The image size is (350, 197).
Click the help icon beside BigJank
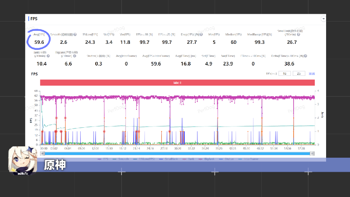pos(75,56)
